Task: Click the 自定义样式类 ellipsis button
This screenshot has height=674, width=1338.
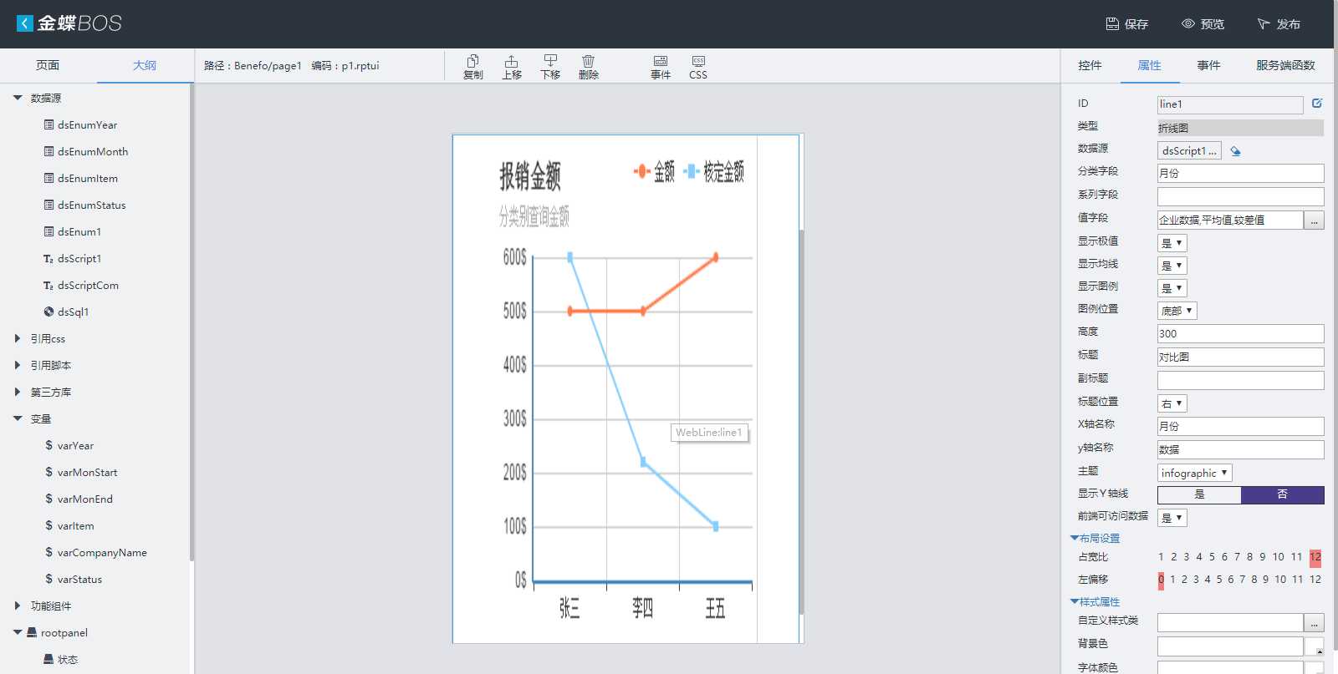Action: (x=1315, y=622)
